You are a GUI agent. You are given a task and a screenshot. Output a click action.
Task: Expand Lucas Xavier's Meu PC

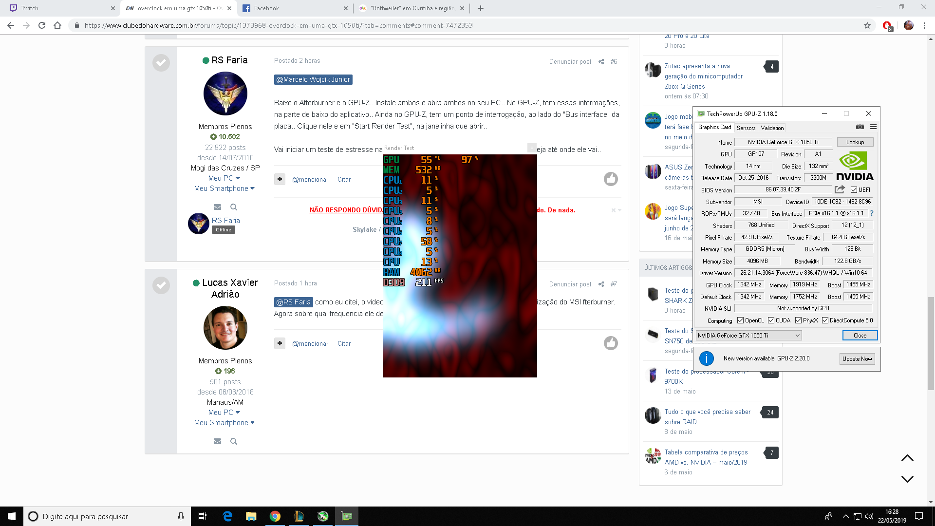224,413
